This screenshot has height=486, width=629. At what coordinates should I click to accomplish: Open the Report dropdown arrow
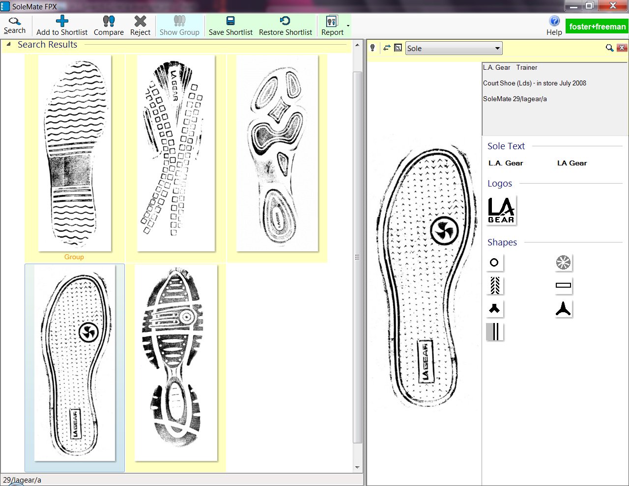pyautogui.click(x=348, y=26)
